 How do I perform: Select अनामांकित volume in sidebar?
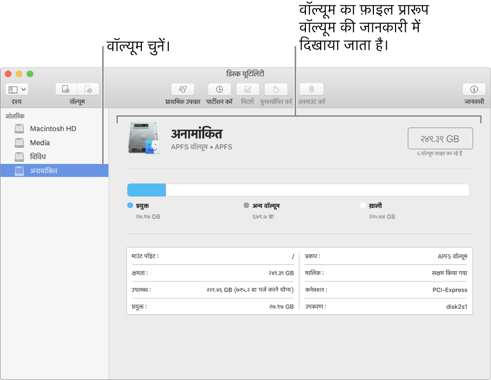54,171
